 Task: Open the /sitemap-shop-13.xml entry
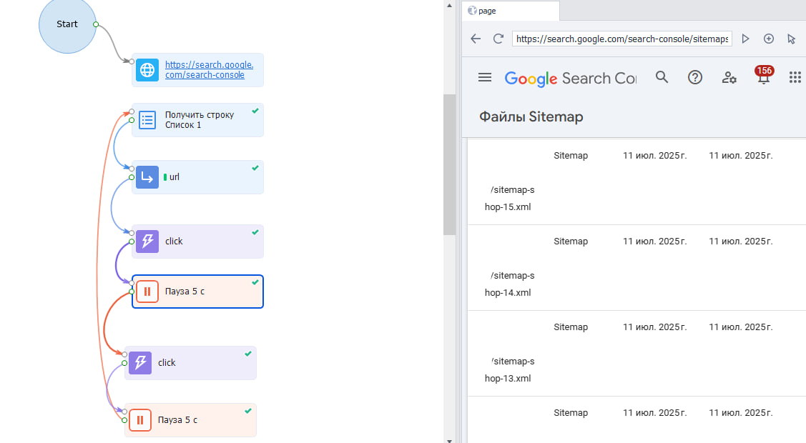point(509,369)
